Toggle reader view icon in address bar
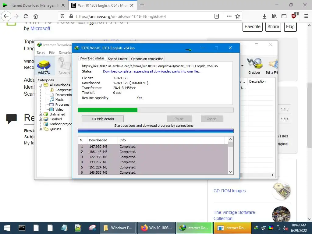The image size is (312, 234). [x=217, y=16]
